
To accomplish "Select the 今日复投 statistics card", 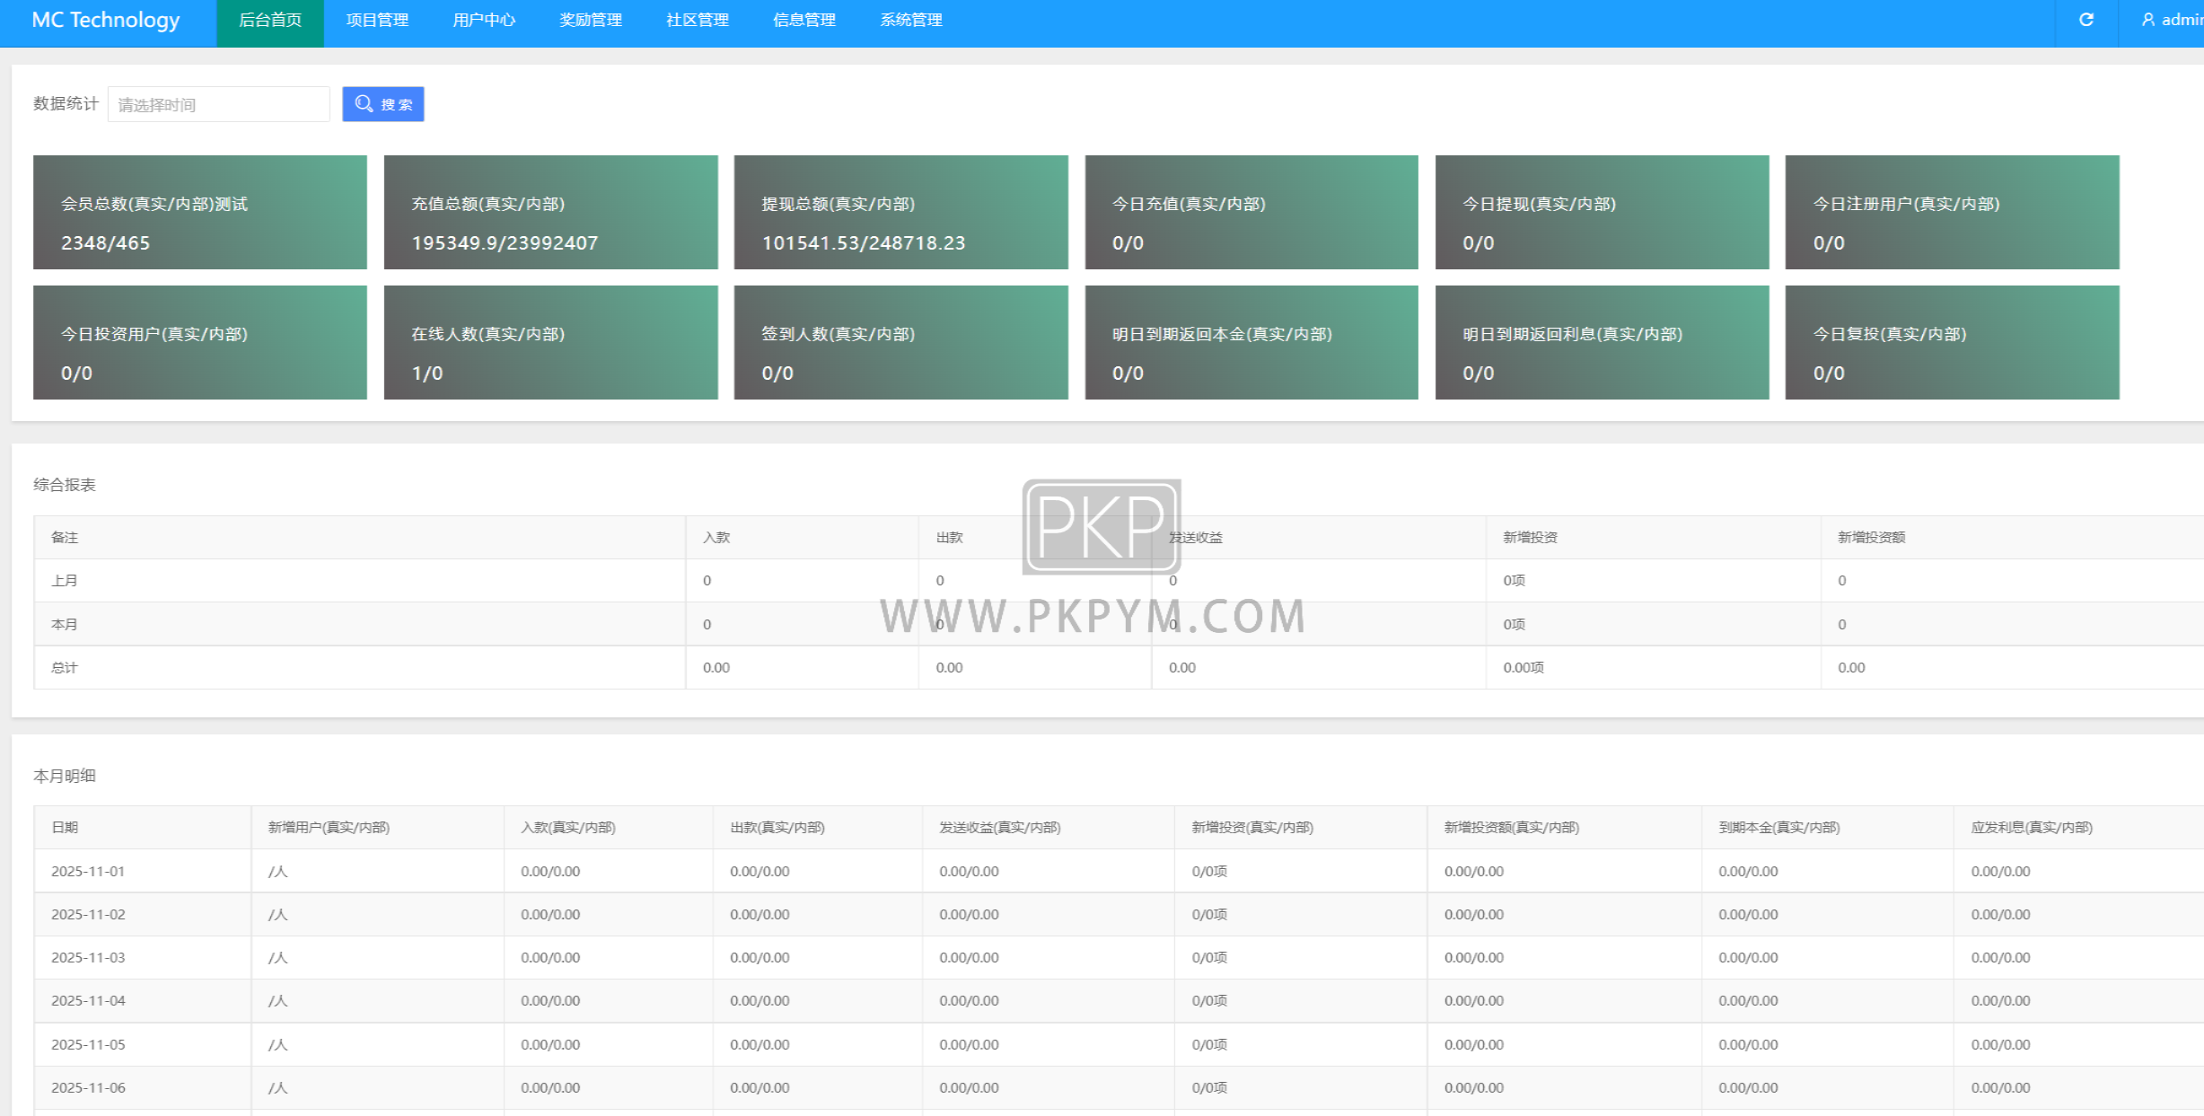I will pos(1953,342).
